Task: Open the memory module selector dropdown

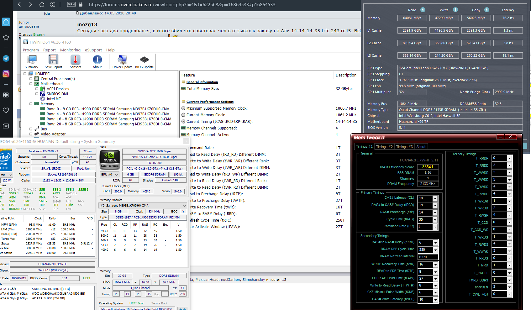Action: click(184, 206)
